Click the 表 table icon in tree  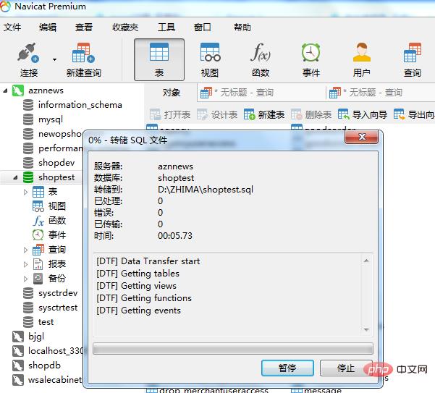pyautogui.click(x=38, y=192)
